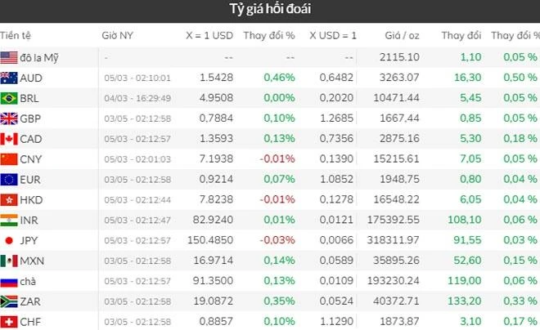
Task: Click the Giá / oz column header
Action: [x=402, y=36]
